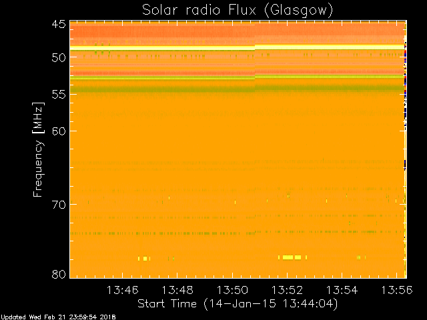This screenshot has height=320, width=427.
Task: Click the bright yellow burst near 13:52
Action: pos(292,257)
